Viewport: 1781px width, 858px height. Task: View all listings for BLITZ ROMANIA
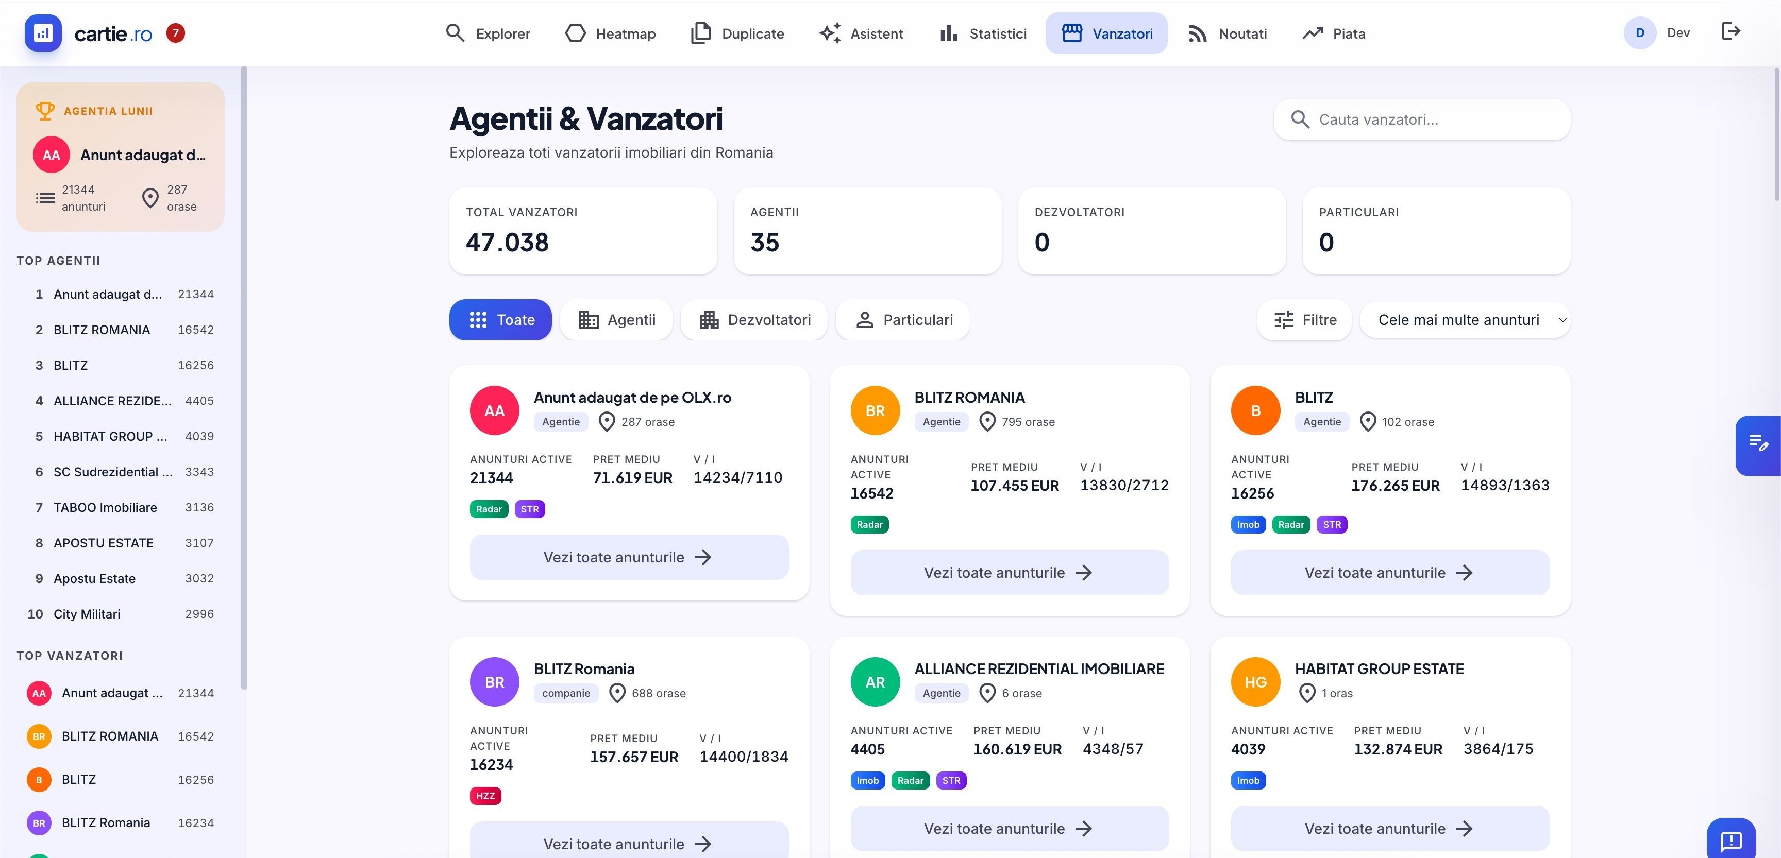click(1010, 573)
